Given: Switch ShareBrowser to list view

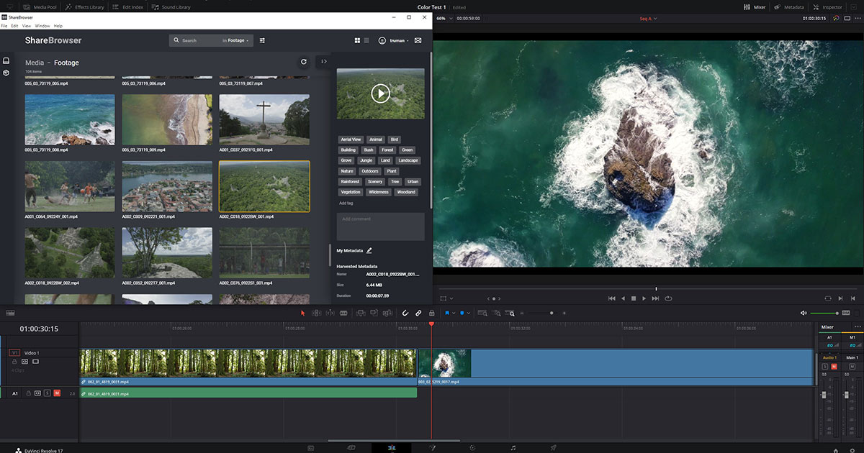Looking at the screenshot, I should (x=366, y=40).
